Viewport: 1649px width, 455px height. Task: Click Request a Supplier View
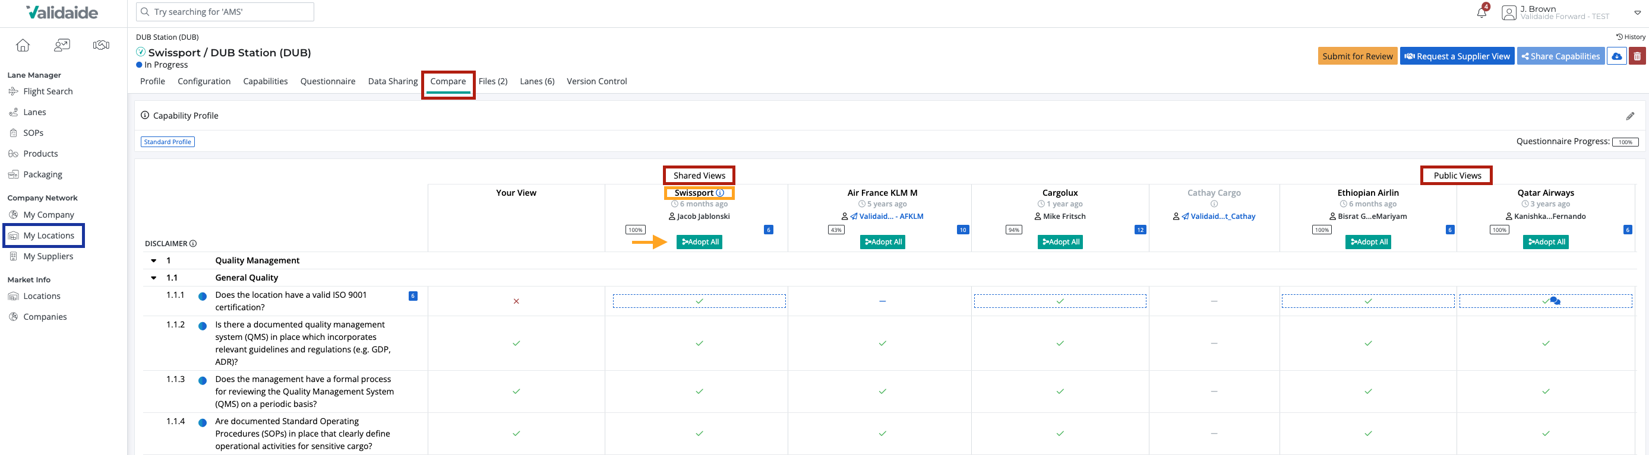(1457, 56)
